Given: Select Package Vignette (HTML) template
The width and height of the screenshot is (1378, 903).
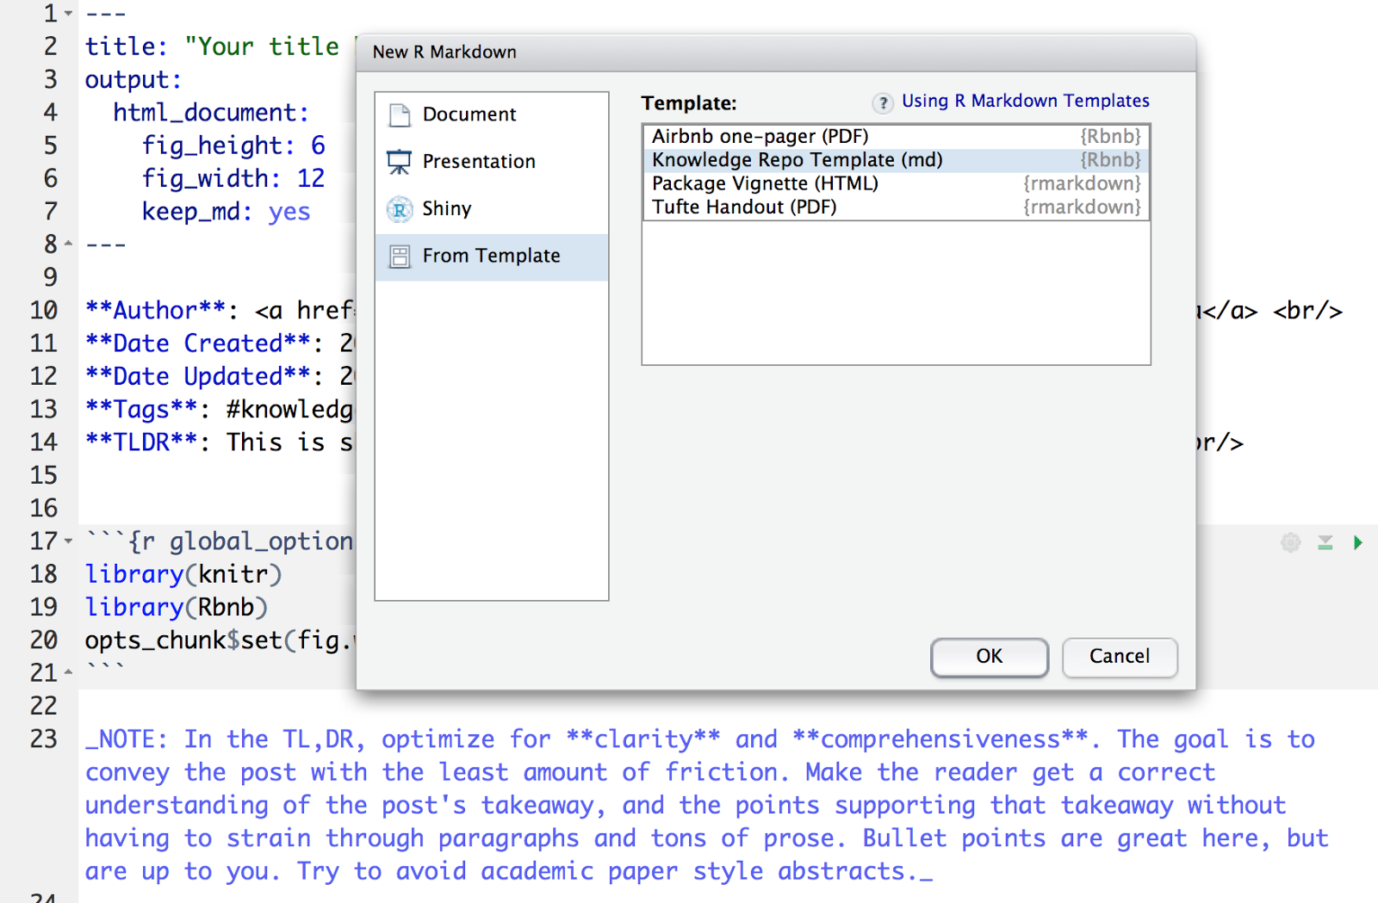Looking at the screenshot, I should tap(896, 183).
